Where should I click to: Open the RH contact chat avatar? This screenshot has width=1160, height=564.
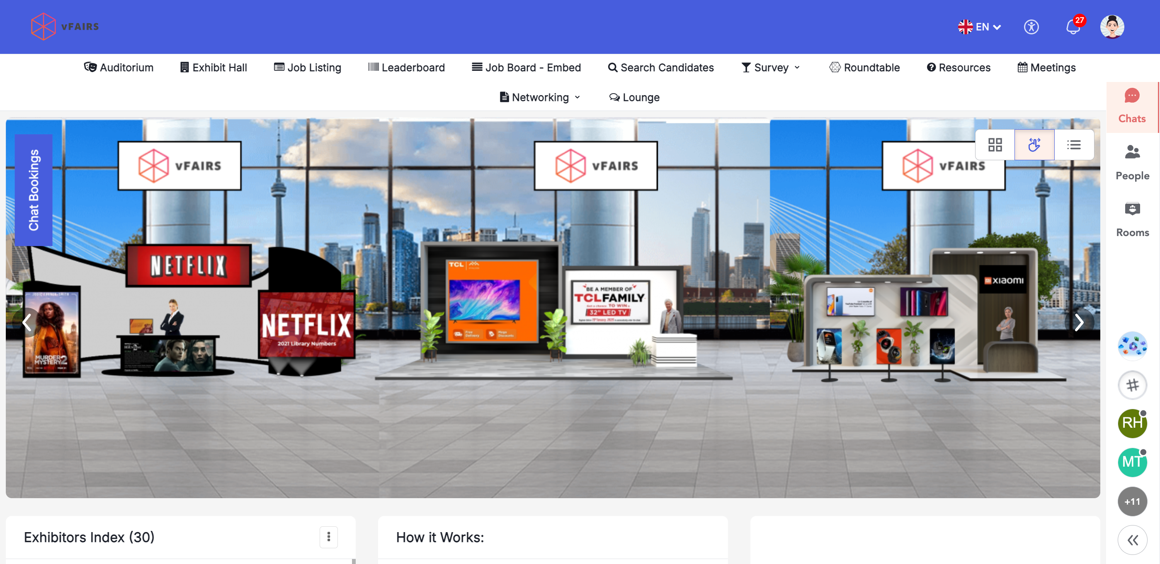click(1132, 423)
